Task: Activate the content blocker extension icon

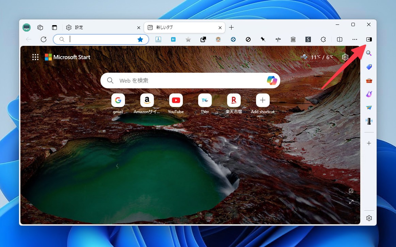Action: click(248, 39)
